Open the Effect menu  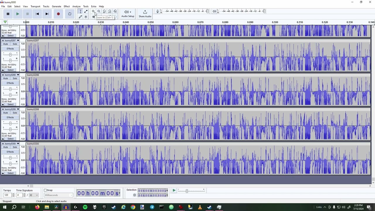(x=67, y=6)
